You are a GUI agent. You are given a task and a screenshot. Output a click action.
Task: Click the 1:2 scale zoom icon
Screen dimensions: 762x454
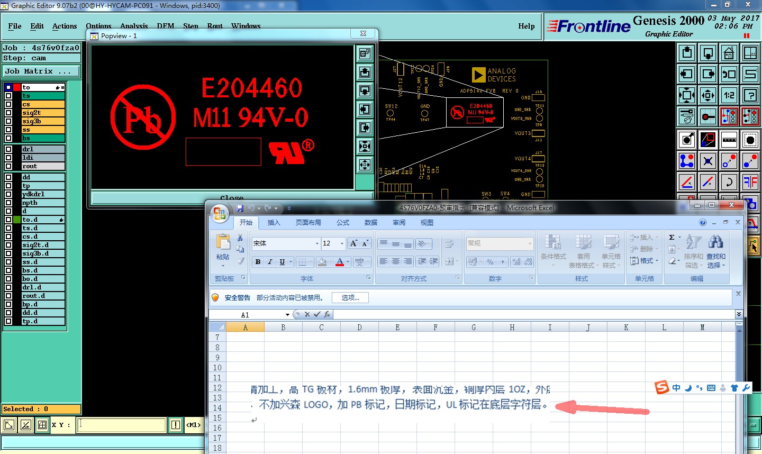[x=729, y=95]
